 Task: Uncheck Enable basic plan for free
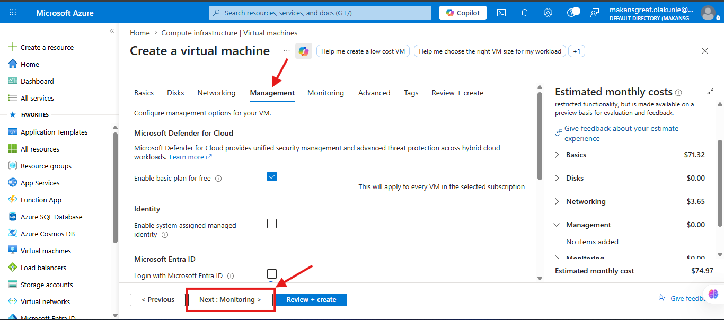point(272,176)
